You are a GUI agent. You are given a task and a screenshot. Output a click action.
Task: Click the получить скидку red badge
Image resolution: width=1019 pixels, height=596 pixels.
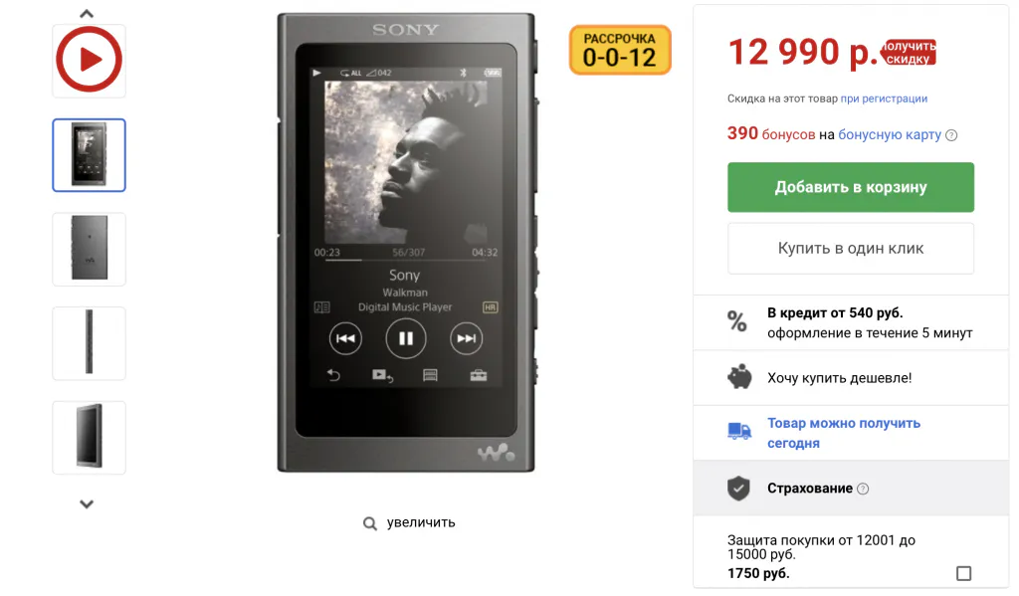tap(908, 53)
